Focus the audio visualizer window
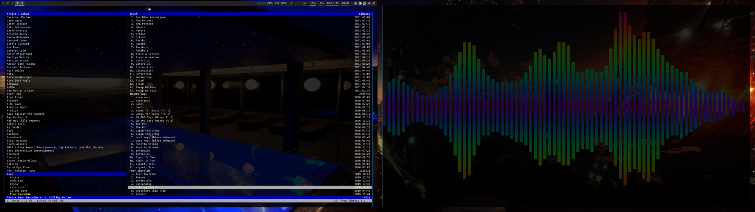 coord(566,106)
